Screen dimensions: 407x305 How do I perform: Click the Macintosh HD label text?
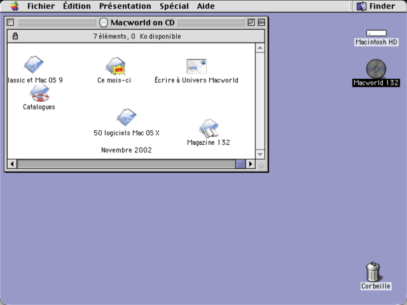(376, 42)
